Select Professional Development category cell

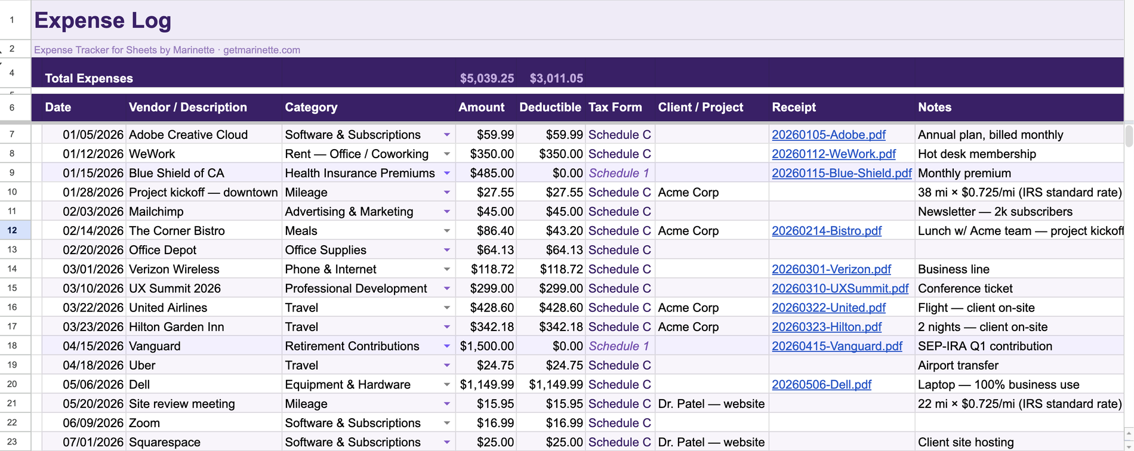tap(368, 288)
